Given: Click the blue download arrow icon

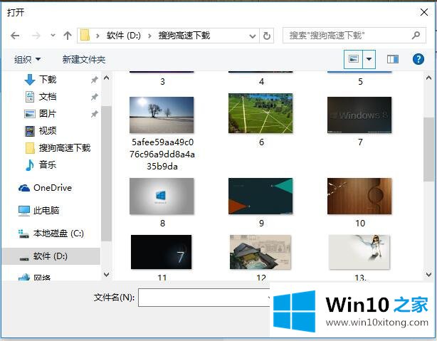Looking at the screenshot, I should coord(30,80).
